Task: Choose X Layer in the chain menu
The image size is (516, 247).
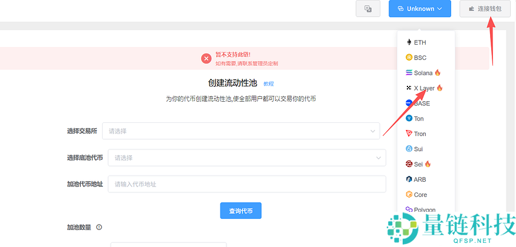Action: point(426,88)
